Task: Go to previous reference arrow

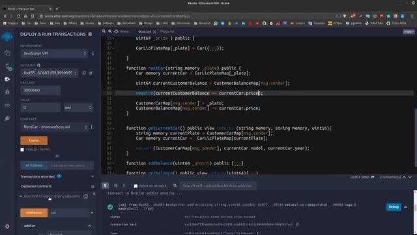Action: coord(404,177)
